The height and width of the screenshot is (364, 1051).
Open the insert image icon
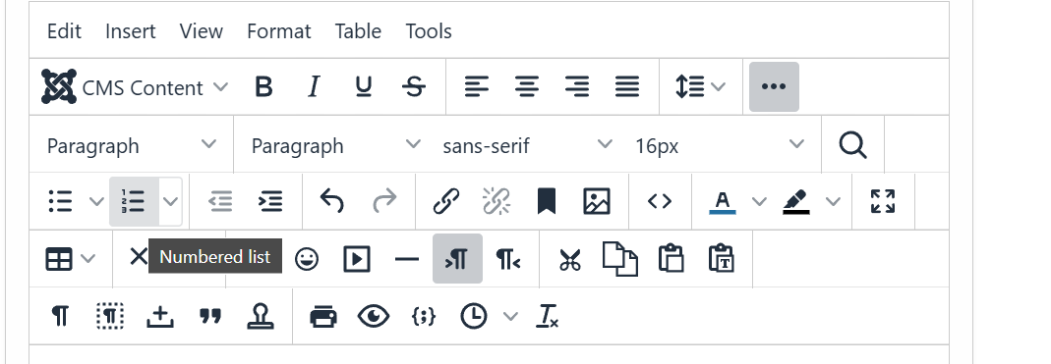[597, 201]
